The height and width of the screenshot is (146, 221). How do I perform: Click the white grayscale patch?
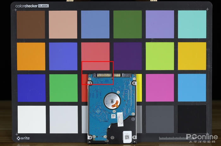pyautogui.click(x=32, y=120)
